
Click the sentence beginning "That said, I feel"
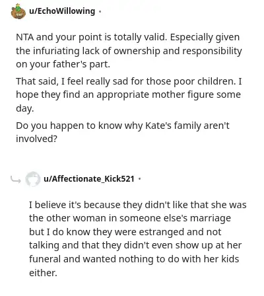(129, 81)
